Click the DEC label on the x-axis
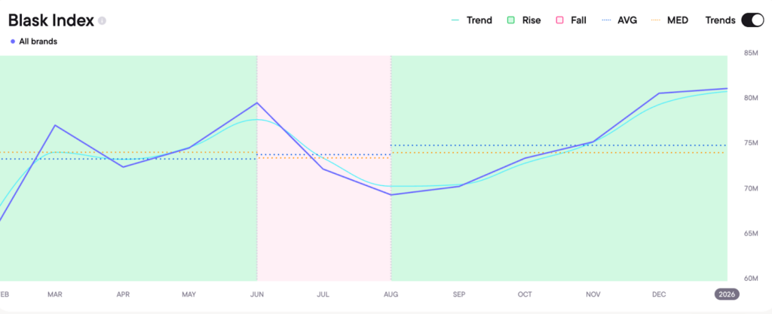The image size is (772, 314). tap(660, 294)
